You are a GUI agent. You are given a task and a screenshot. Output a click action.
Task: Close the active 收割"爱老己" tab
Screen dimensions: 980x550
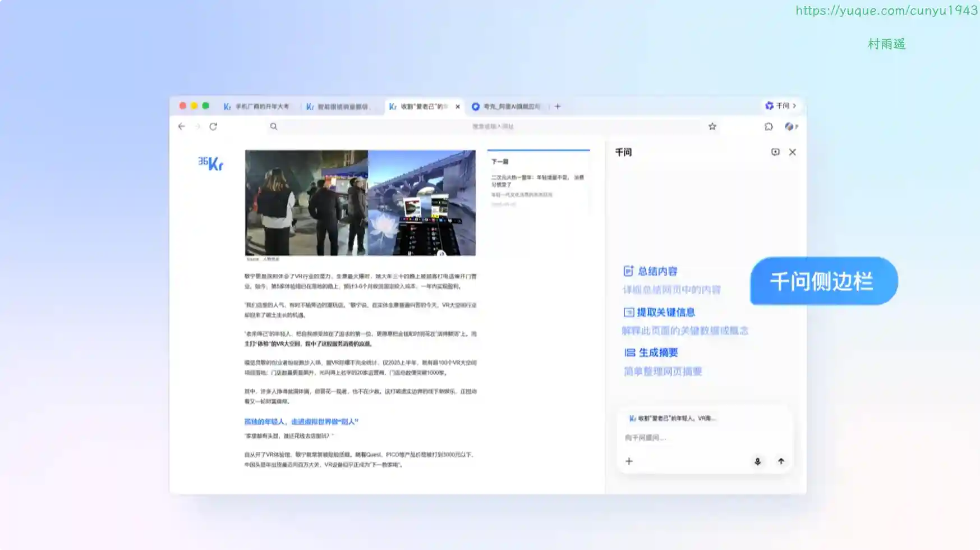click(458, 107)
